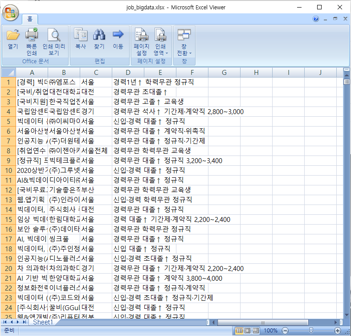Open 페이지 설정 page setup
The image size is (351, 336).
click(x=142, y=41)
